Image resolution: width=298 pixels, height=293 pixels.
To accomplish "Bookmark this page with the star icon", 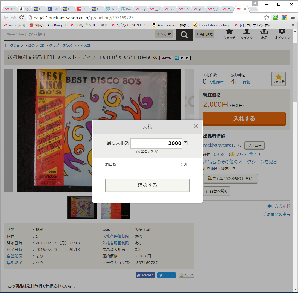I will [x=267, y=18].
